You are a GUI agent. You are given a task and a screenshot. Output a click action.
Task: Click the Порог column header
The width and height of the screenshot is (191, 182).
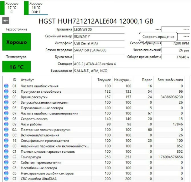143,80
